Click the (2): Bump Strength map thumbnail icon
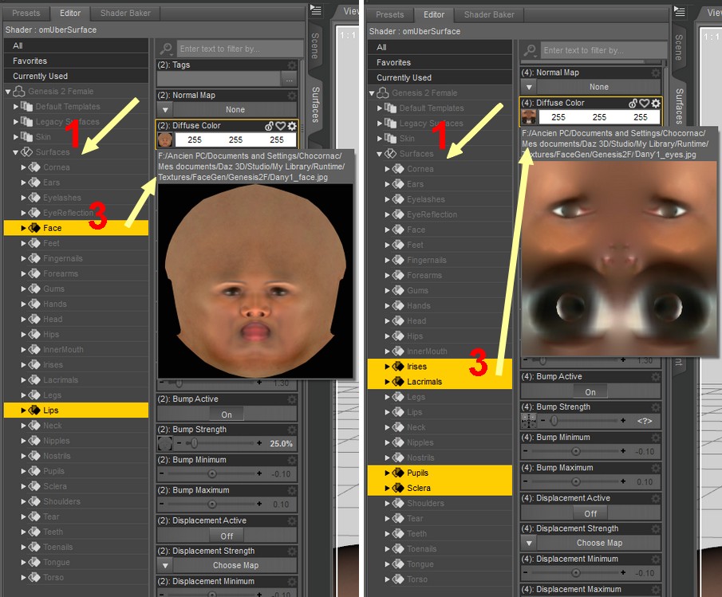 pyautogui.click(x=165, y=443)
